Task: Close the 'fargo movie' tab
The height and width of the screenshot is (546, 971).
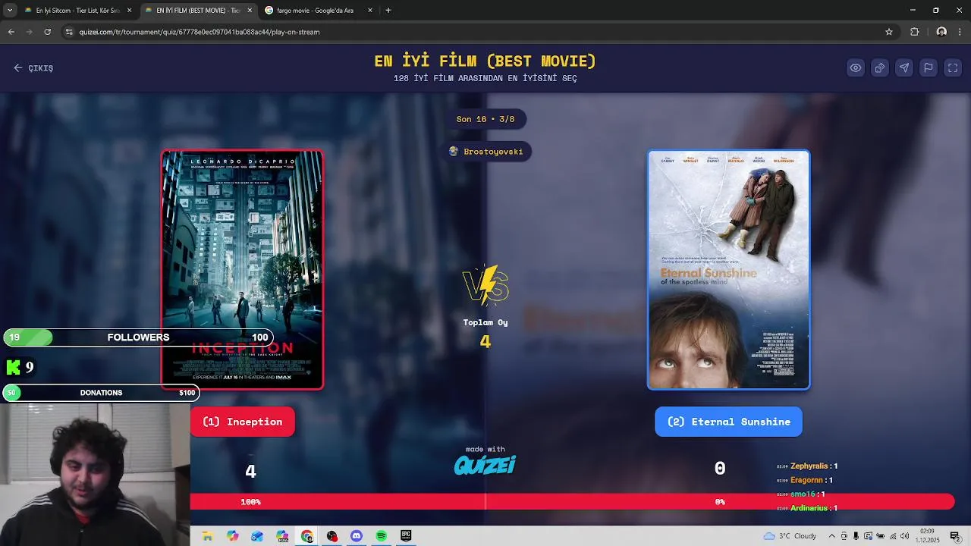Action: 370,11
